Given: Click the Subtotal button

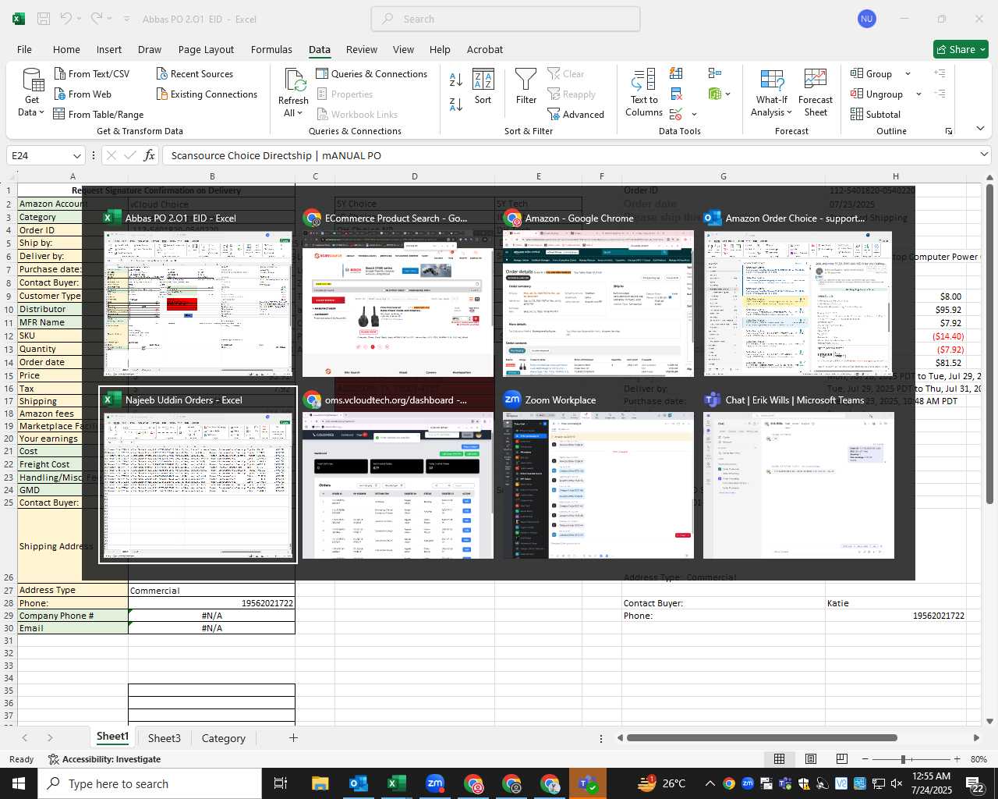Looking at the screenshot, I should click(x=876, y=114).
